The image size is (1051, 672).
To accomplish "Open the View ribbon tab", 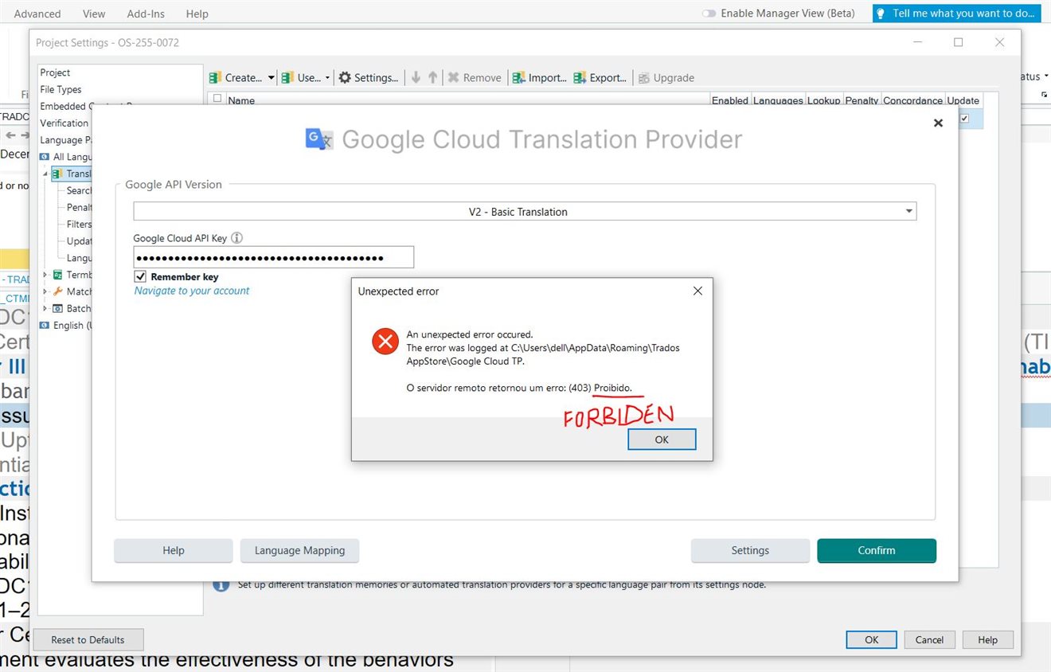I will pyautogui.click(x=94, y=14).
